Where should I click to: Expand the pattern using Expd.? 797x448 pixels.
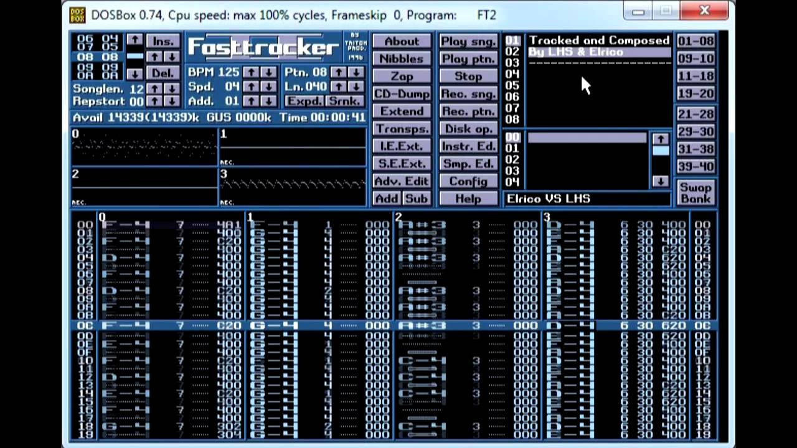tap(304, 101)
